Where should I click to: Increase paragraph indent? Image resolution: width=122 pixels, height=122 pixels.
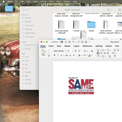point(118,50)
